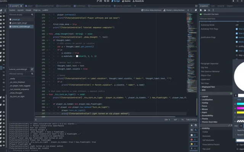The width and height of the screenshot is (244, 152).
Task: Toggle Skip Last Line checkbox
Action: point(237,51)
